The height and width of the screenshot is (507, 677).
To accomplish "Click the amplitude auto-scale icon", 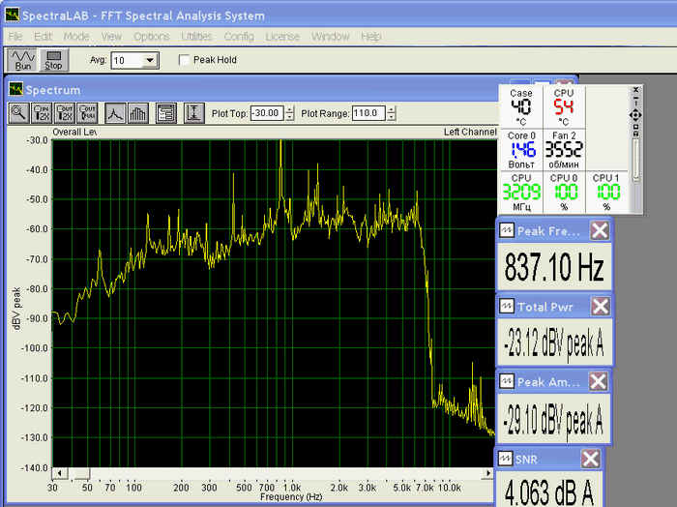I will (x=194, y=112).
